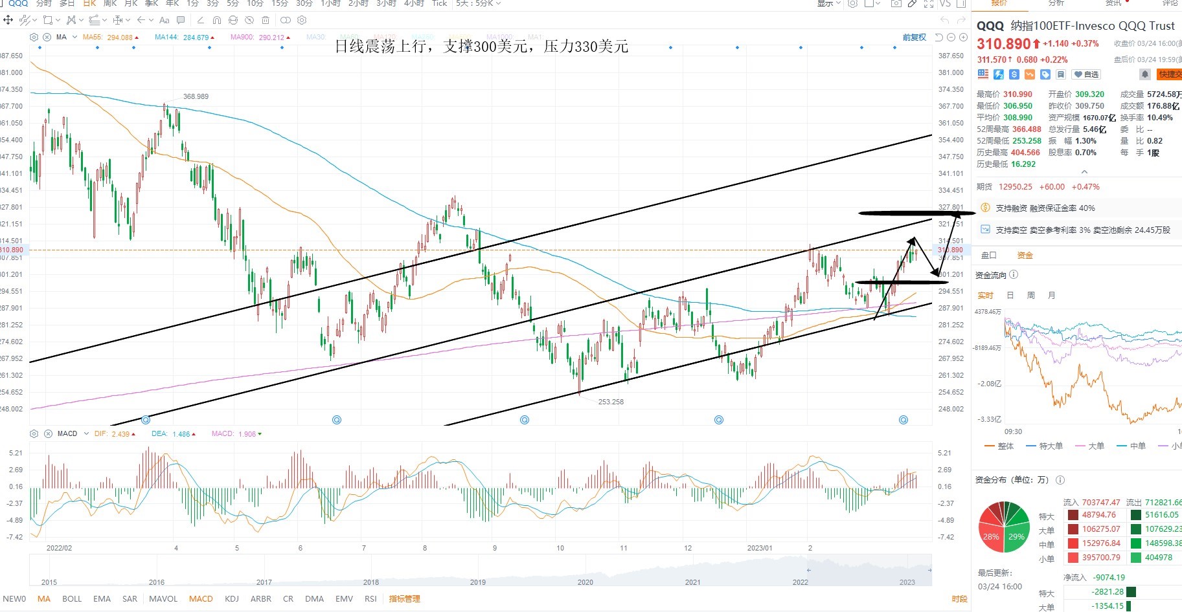The height and width of the screenshot is (612, 1182).
Task: Select the rectangle shape drawing tool
Action: click(x=47, y=20)
